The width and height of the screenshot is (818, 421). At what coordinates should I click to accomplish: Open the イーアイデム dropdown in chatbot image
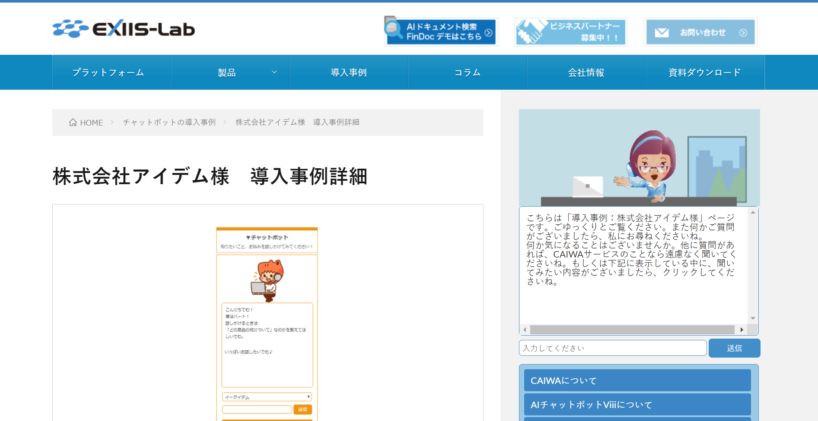(267, 397)
